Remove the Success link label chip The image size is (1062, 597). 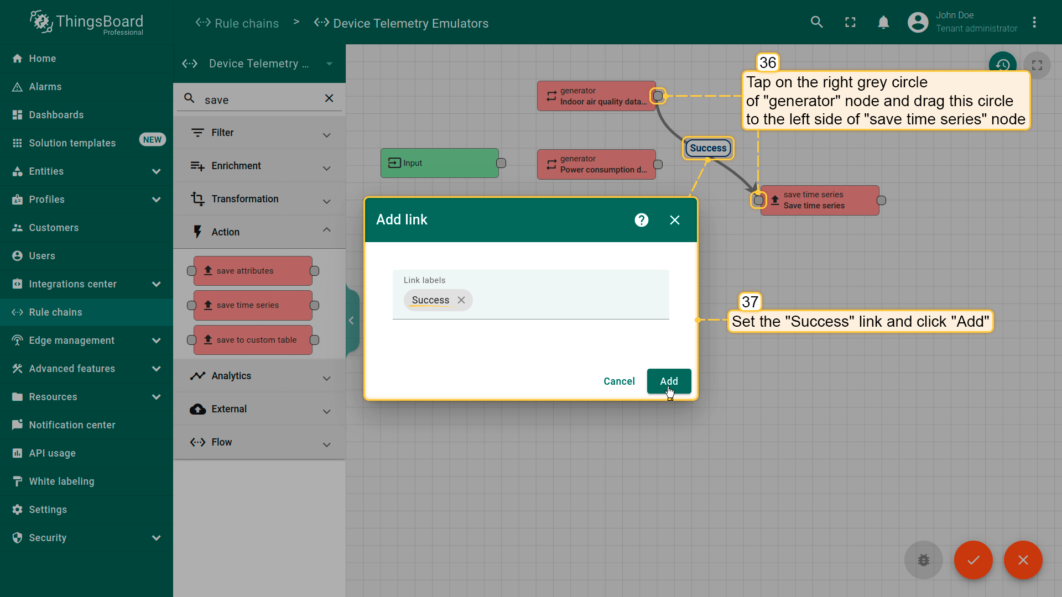[x=461, y=300]
